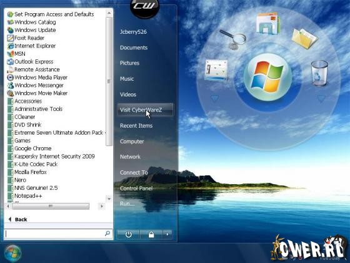Launch Windows Media Player
Viewport: 350px width, 263px height.
(x=37, y=78)
